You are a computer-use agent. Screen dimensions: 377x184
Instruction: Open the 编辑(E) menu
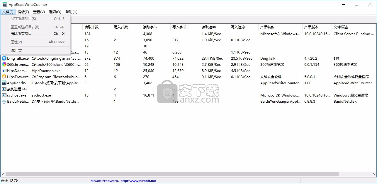(23, 12)
